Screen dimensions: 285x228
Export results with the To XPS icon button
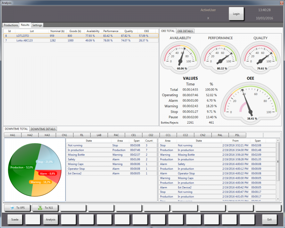click(17, 208)
